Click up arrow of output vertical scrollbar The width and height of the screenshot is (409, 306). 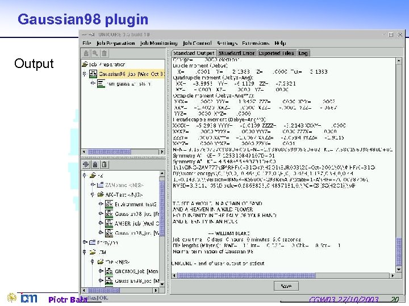[399, 61]
